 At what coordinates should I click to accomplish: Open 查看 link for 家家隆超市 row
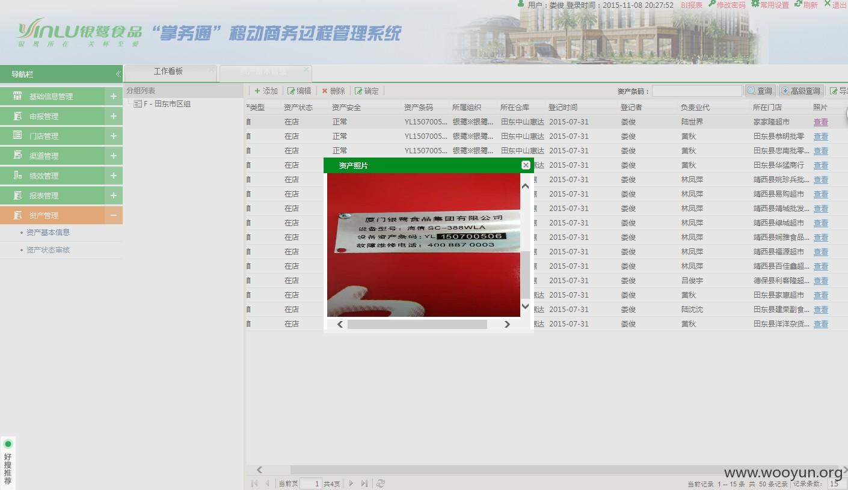pos(820,122)
